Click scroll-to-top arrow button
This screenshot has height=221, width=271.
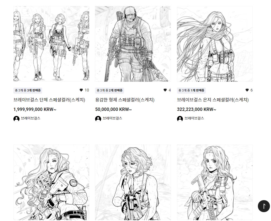coord(264,206)
